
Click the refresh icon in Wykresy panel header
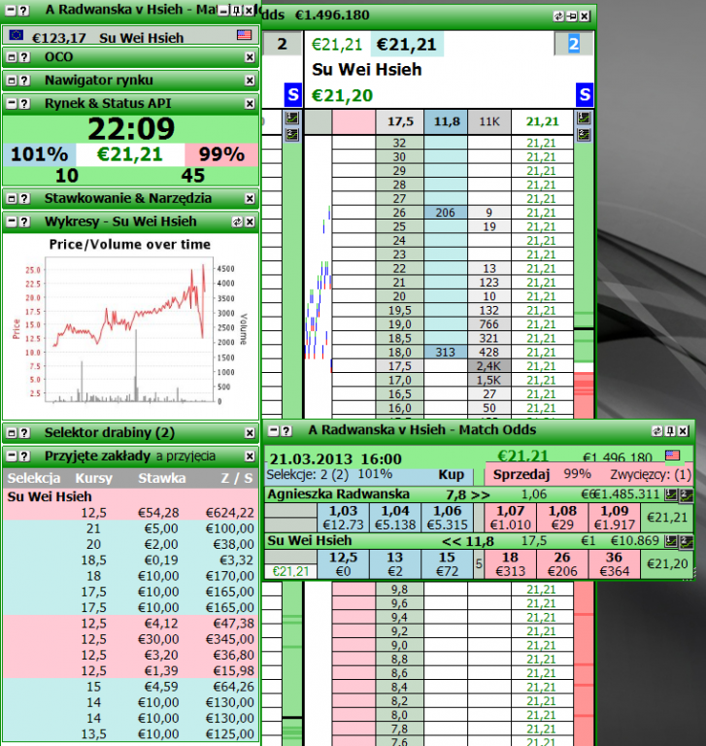(x=237, y=221)
